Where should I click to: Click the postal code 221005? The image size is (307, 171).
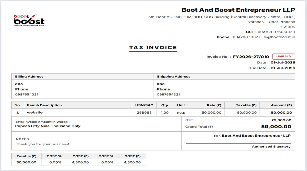click(x=288, y=27)
